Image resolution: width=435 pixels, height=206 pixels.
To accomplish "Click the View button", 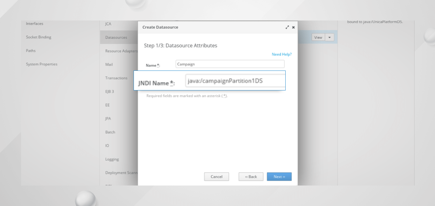I will click(318, 37).
